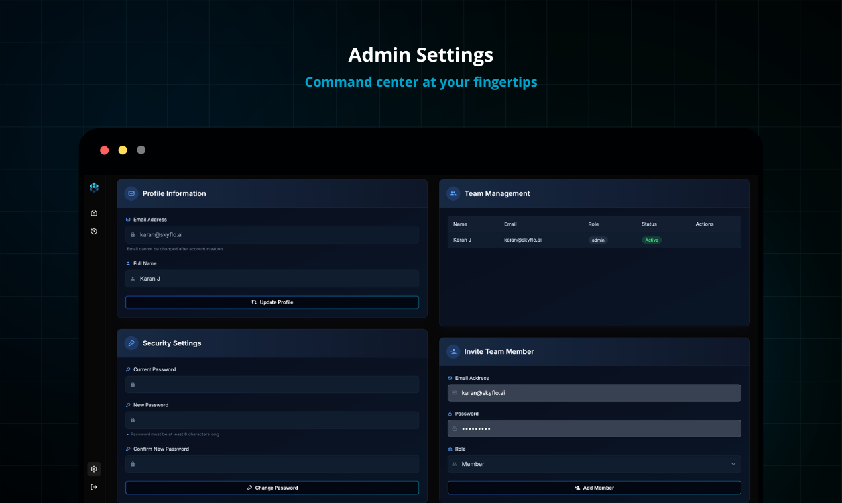Viewport: 842px width, 503px height.
Task: Click lock icon in profile email field
Action: point(133,234)
